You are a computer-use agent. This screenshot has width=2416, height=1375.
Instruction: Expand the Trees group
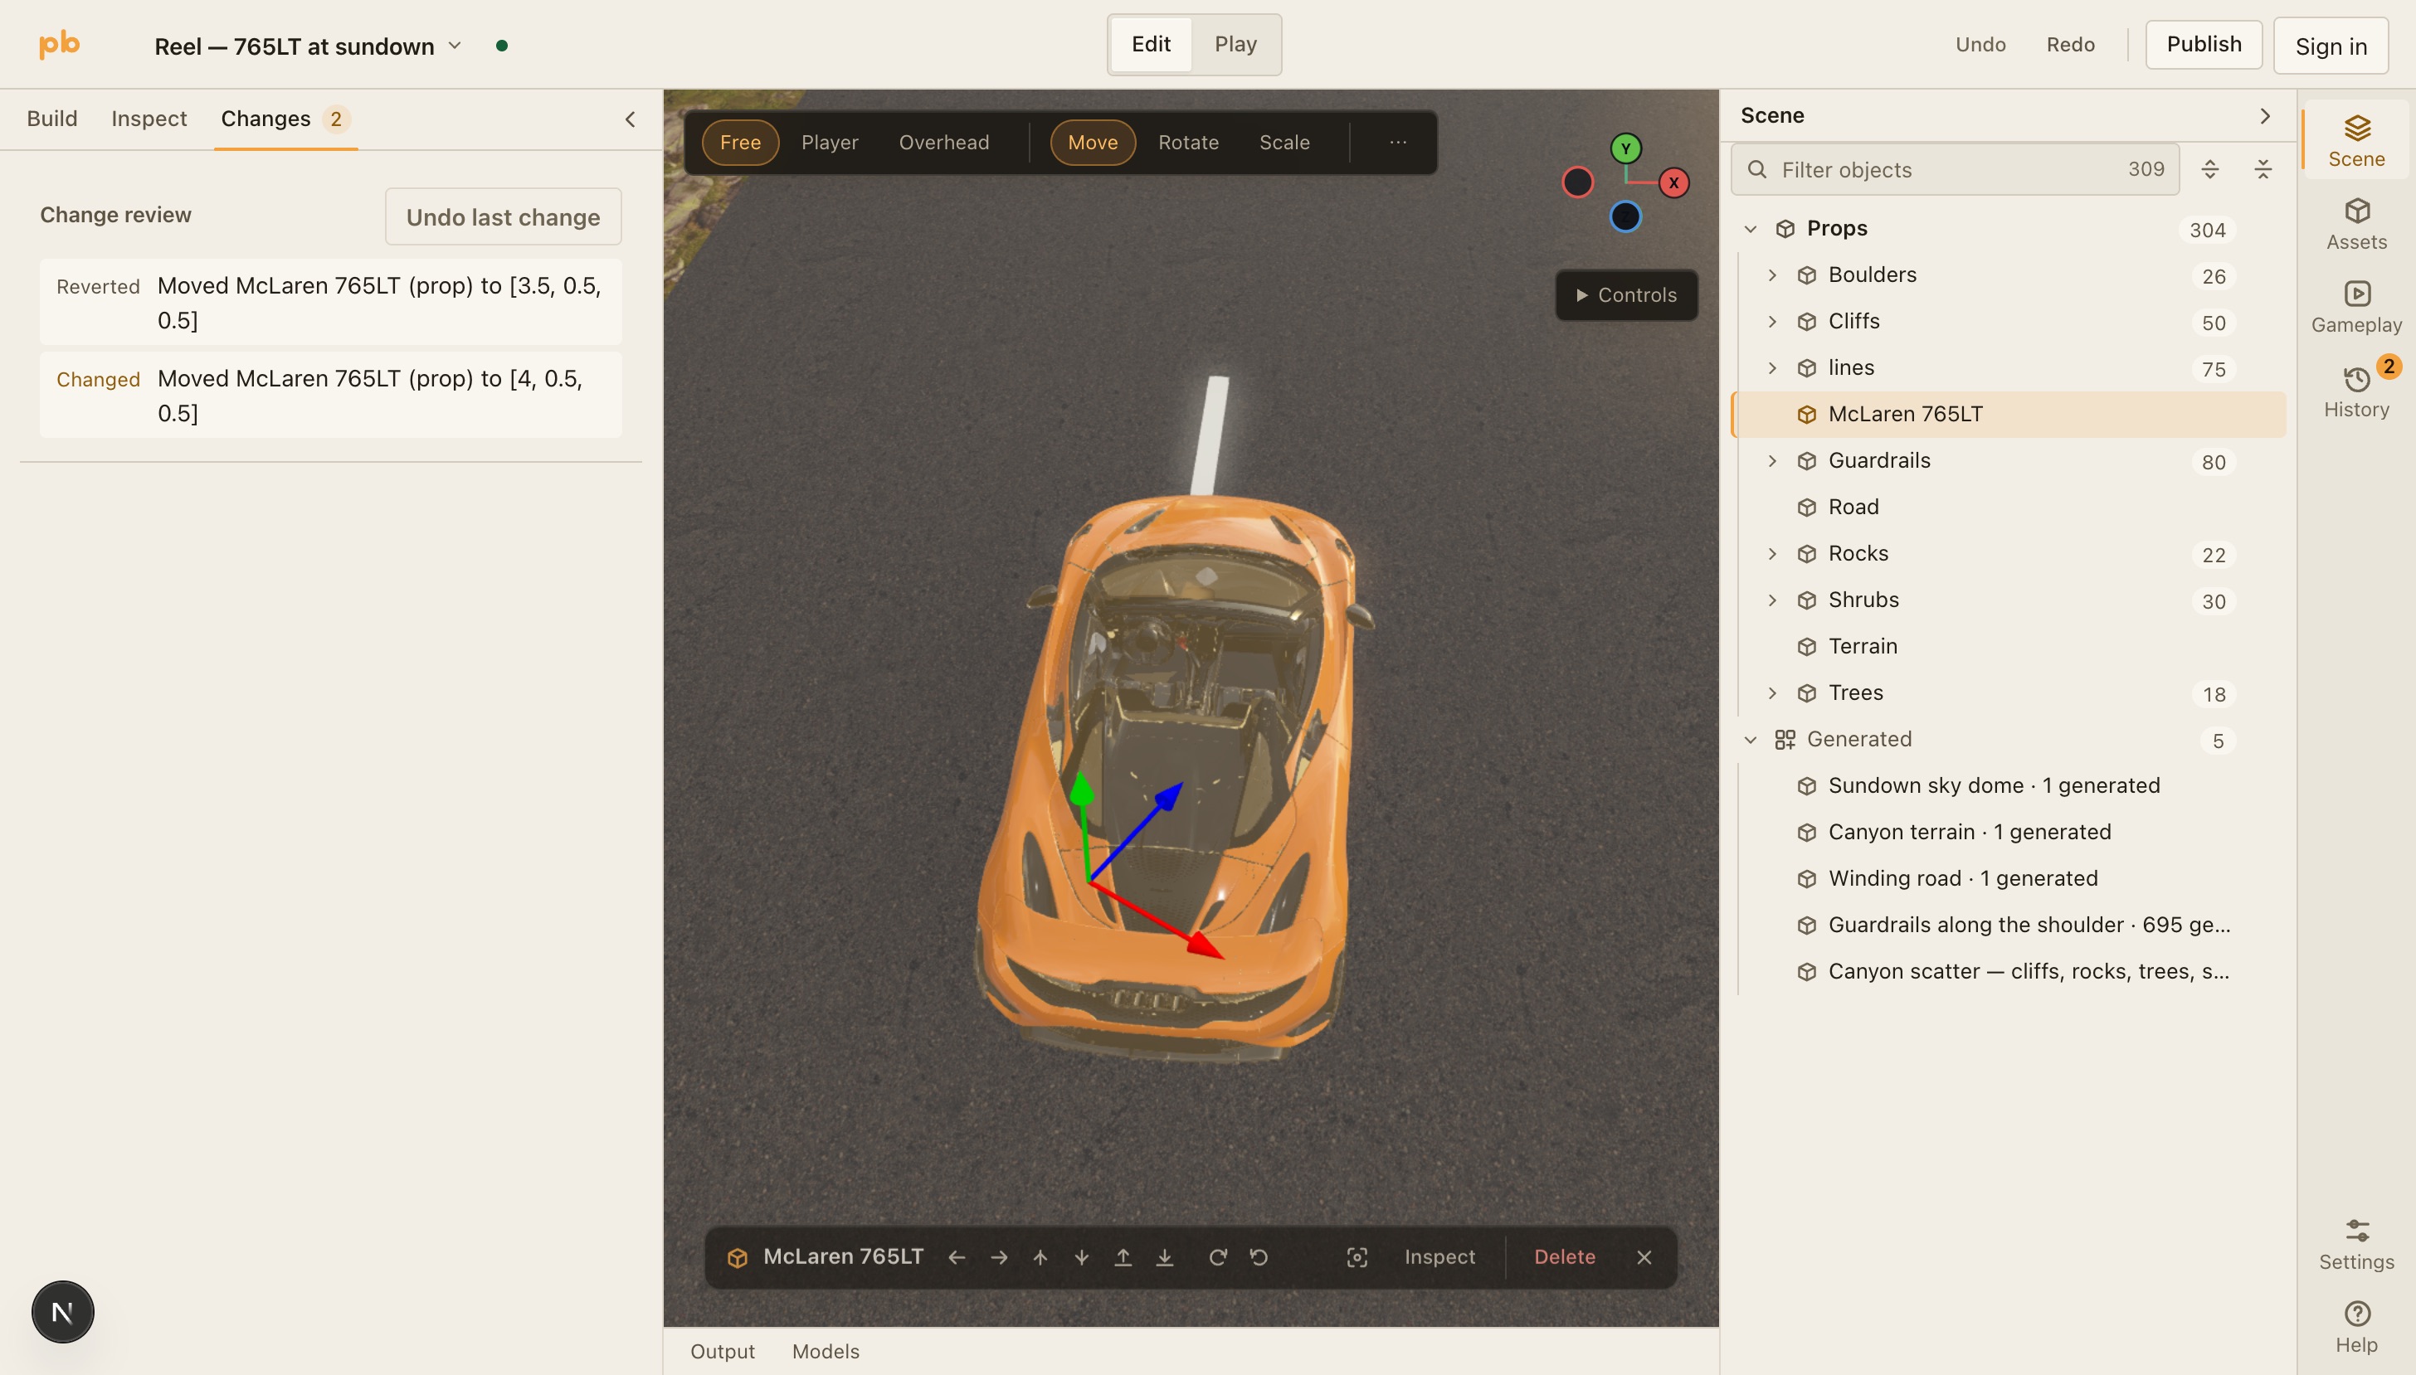coord(1772,692)
